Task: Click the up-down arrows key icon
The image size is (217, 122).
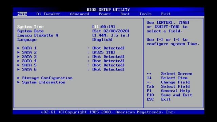Action: click(149, 78)
